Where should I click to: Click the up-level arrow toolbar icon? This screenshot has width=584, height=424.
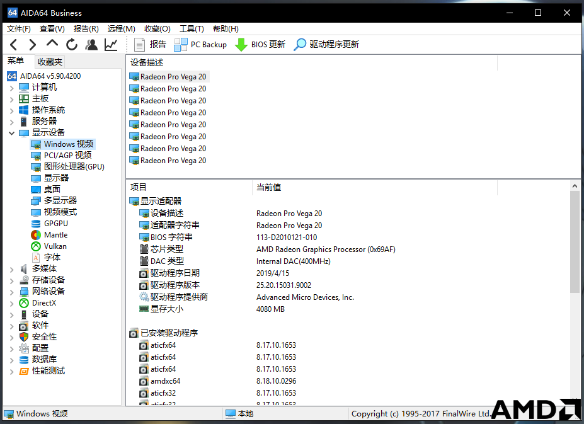tap(52, 43)
